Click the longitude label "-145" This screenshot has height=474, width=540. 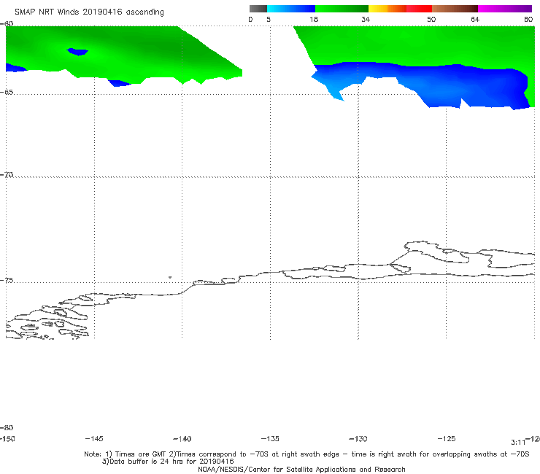pos(94,439)
